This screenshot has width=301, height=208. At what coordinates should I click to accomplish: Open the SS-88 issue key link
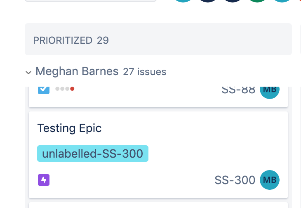238,90
